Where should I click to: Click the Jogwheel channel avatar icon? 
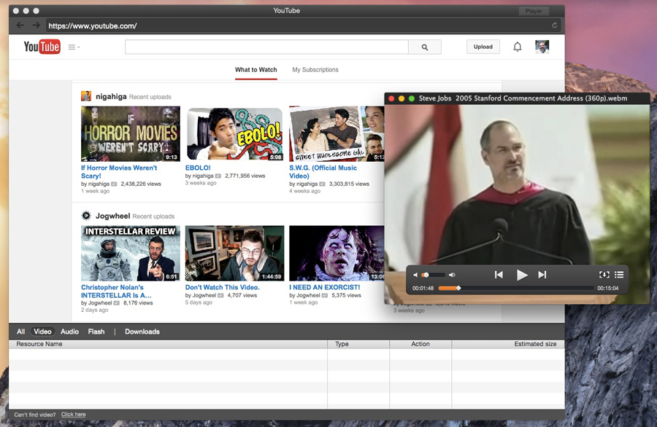click(x=86, y=216)
